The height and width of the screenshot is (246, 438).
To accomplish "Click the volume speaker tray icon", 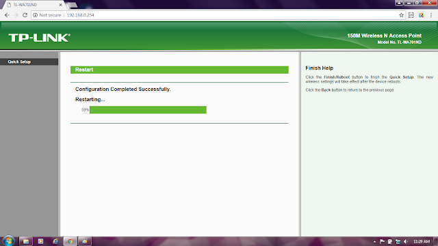I will coord(406,241).
